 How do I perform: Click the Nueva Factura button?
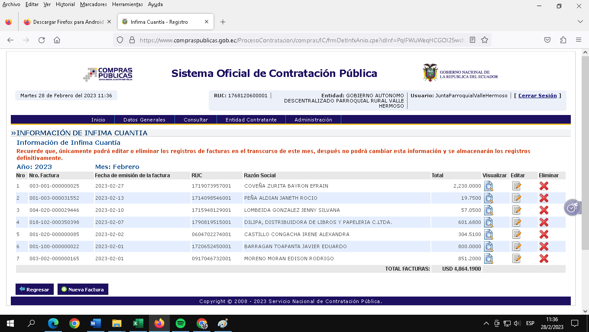pos(83,289)
